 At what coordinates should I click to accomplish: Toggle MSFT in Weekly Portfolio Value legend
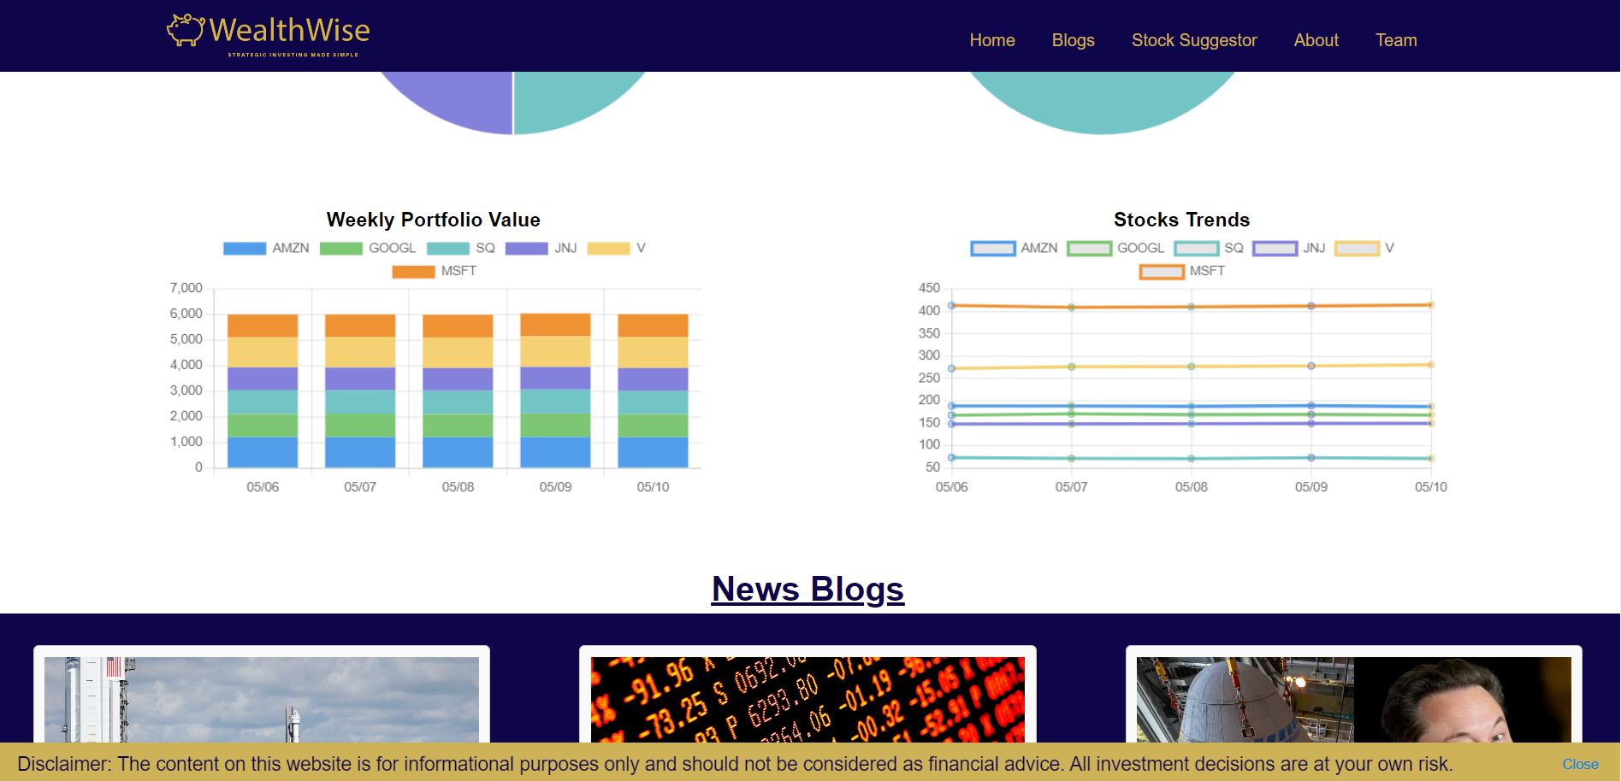(435, 271)
